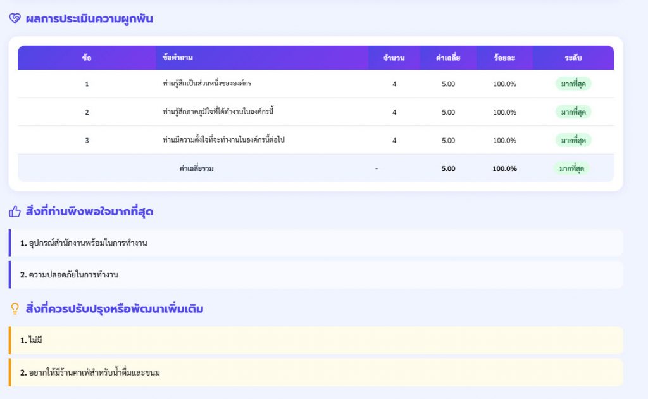Select question ท่านรู้สึกภาคภูมิใจที่ได้ทำงานในองค์กรนี้

pyautogui.click(x=218, y=112)
